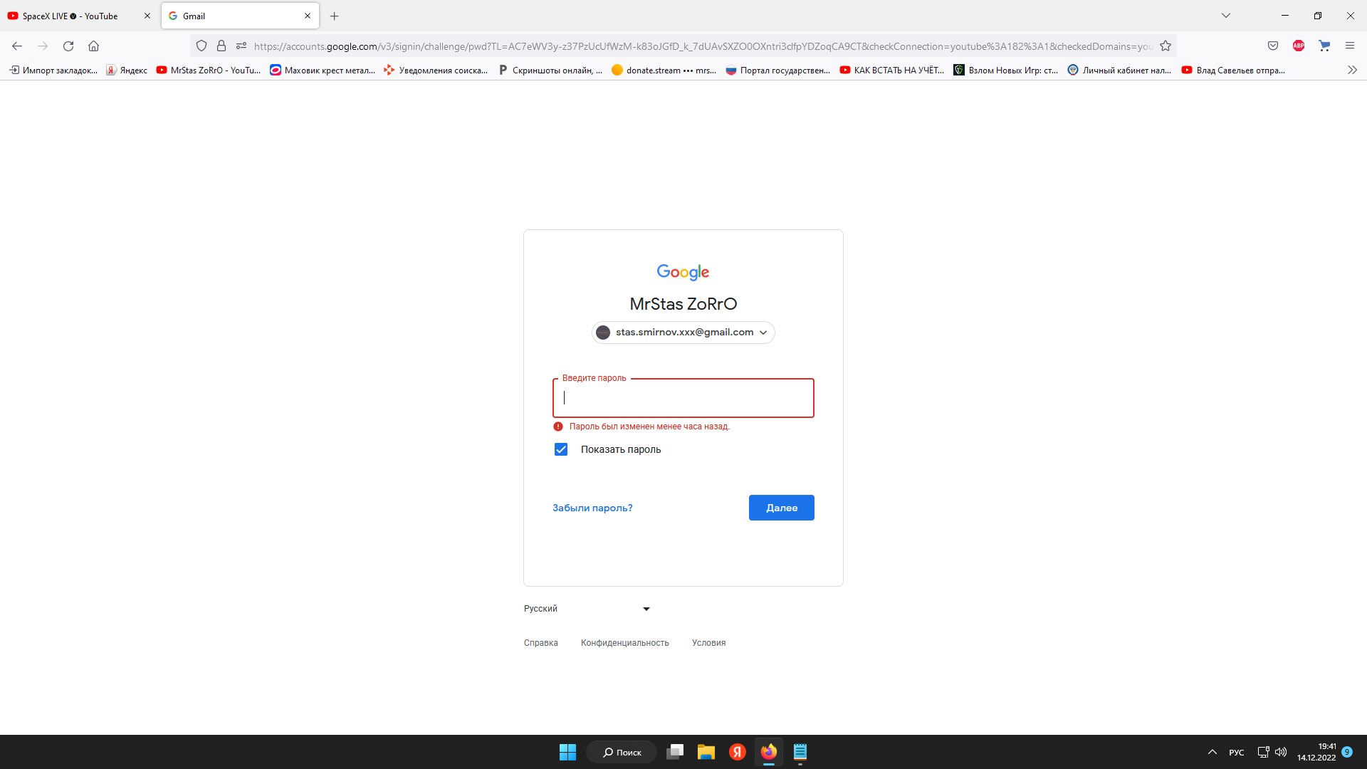1367x769 pixels.
Task: Uncheck the Показать пароль checkbox
Action: click(x=561, y=449)
